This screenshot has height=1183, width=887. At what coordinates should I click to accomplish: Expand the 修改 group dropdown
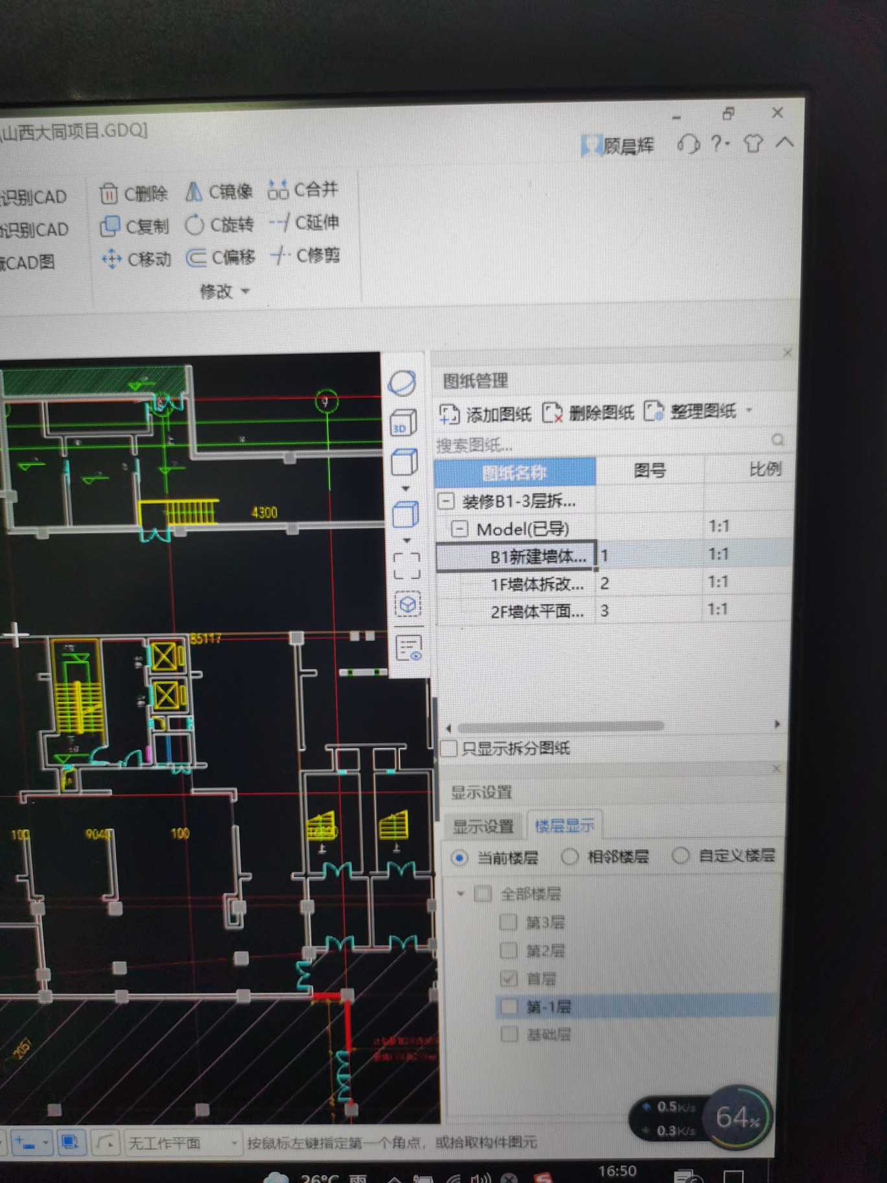tap(225, 292)
